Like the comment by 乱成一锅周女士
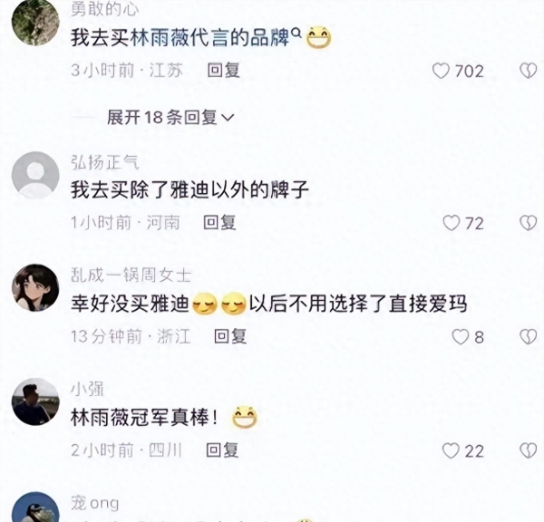The image size is (544, 522). coord(461,337)
